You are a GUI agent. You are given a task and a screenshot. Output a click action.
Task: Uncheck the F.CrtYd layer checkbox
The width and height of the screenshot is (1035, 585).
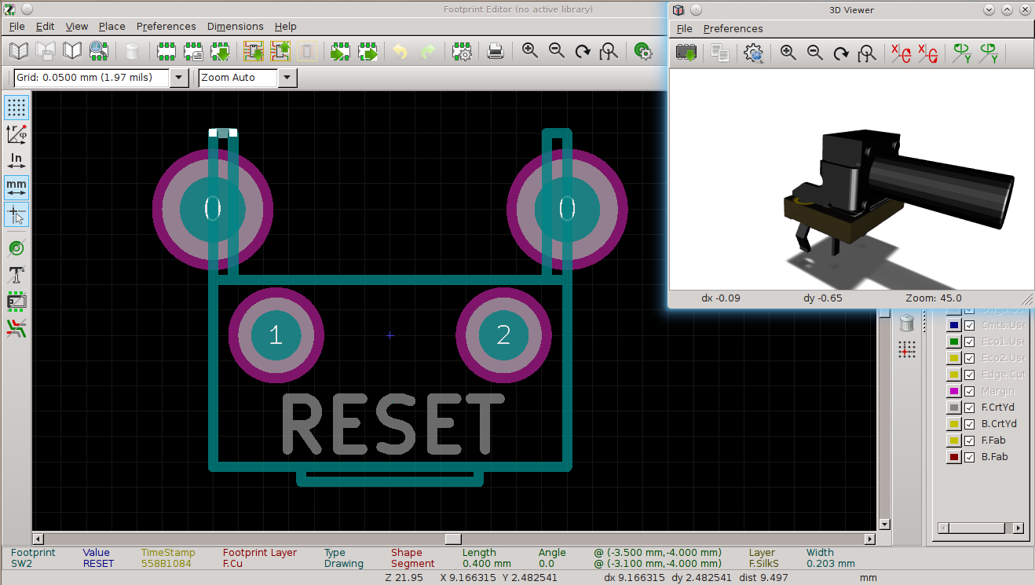969,408
